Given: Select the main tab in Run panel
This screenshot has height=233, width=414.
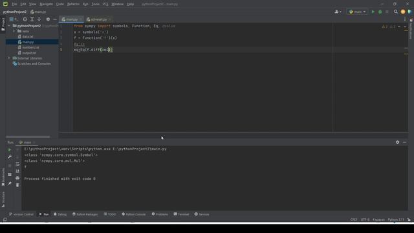Looking at the screenshot, I should tap(27, 142).
